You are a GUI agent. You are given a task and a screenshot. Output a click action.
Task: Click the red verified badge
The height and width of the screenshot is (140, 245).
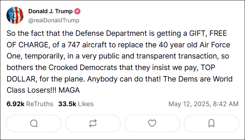77,11
